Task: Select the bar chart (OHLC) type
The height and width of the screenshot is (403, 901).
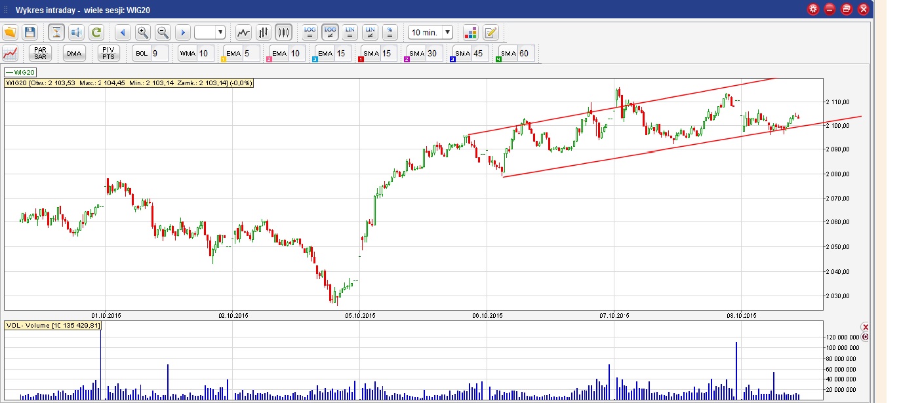Action: tap(264, 32)
